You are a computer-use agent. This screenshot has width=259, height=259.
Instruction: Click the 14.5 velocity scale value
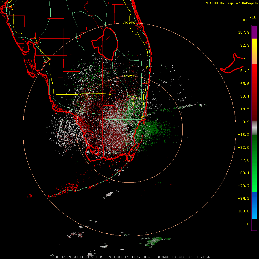(x=245, y=109)
